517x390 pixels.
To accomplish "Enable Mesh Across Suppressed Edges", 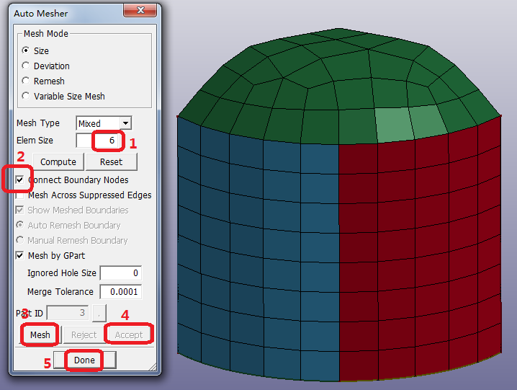I will 20,195.
